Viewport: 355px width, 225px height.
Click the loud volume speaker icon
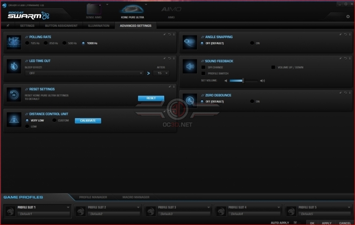(x=262, y=81)
